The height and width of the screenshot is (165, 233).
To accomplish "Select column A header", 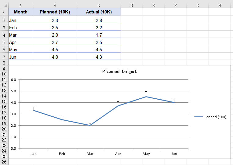I will (x=21, y=5).
